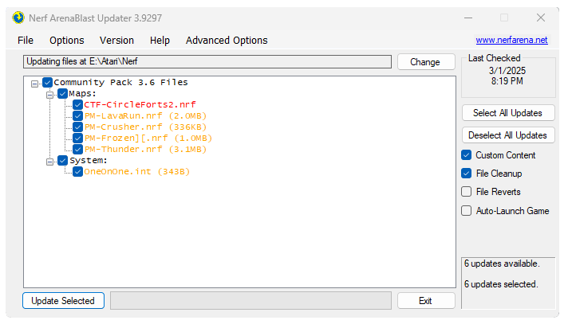Image resolution: width=568 pixels, height=324 pixels.
Task: Open the Options menu
Action: (x=66, y=41)
